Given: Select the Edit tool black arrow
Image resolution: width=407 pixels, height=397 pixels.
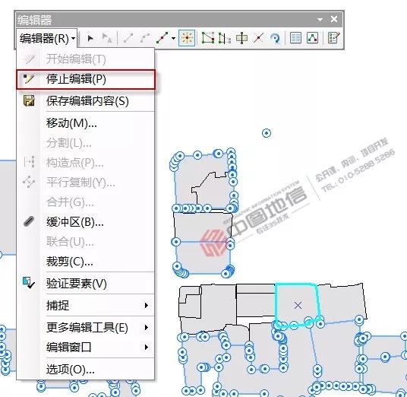Looking at the screenshot, I should [90, 38].
